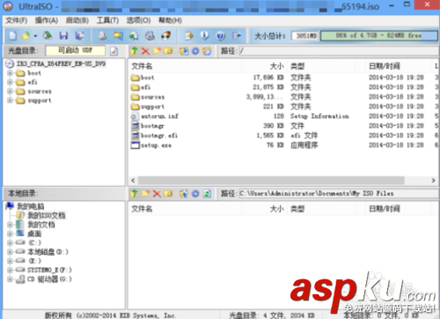Image resolution: width=440 pixels, height=319 pixels.
Task: Click the 86% of 4.7GB capacity bar
Action: pos(379,36)
